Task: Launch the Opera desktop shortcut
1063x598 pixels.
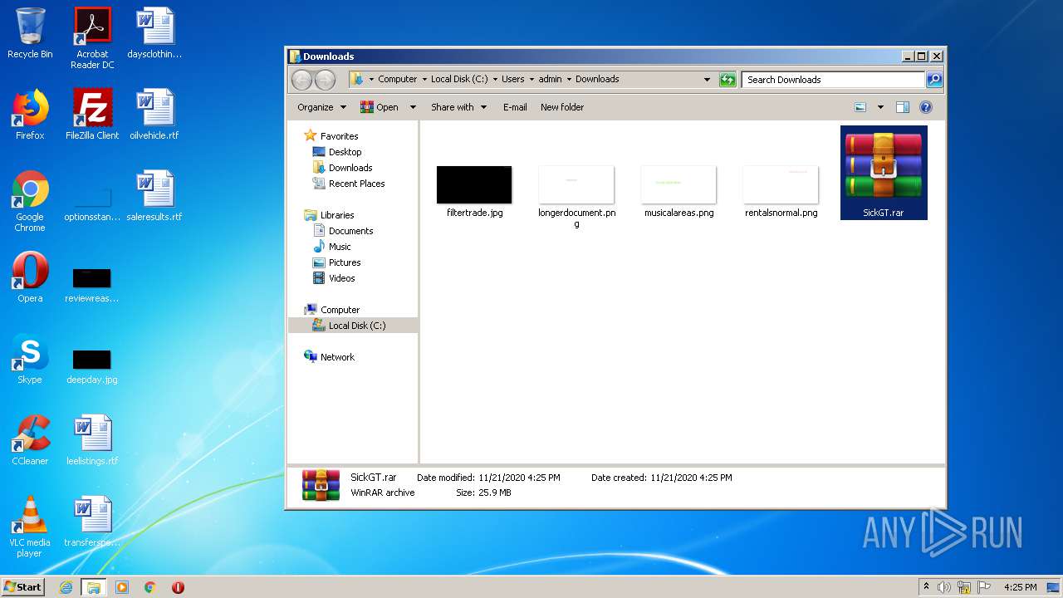Action: (x=30, y=277)
